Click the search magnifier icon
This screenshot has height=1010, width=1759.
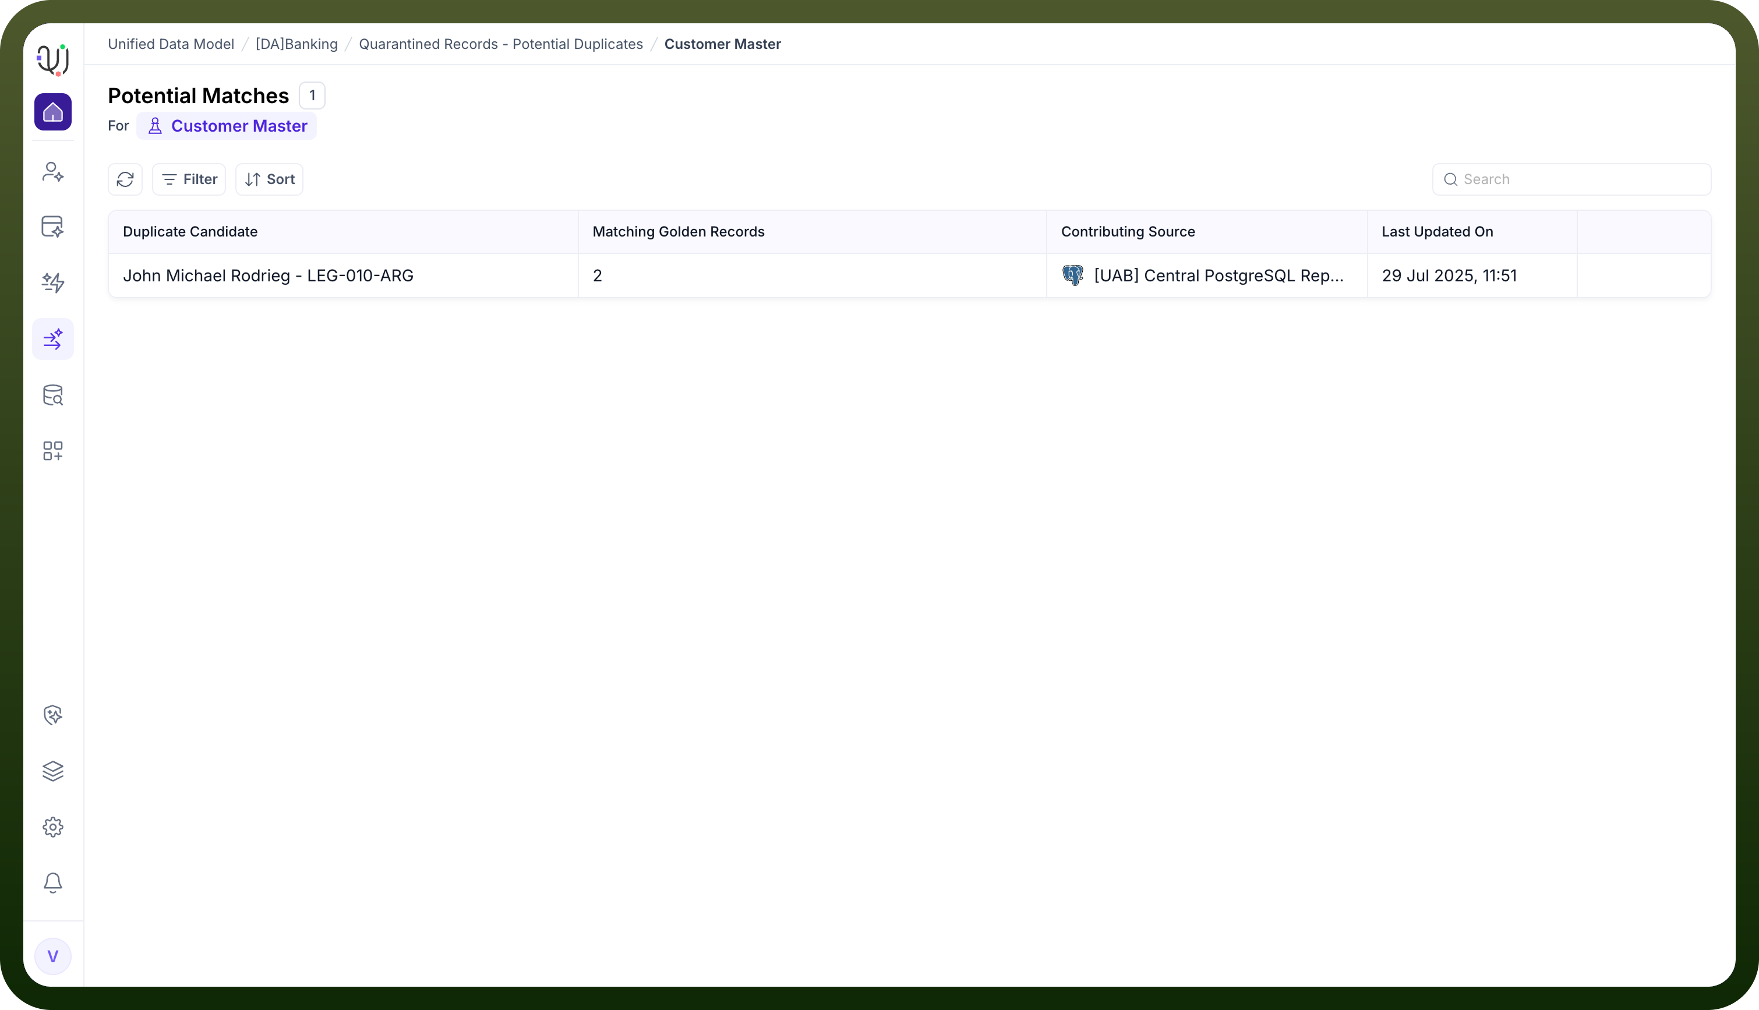coord(1450,179)
